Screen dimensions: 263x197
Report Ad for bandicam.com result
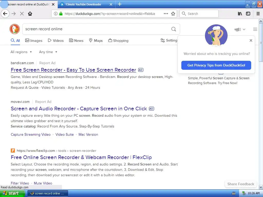(x=47, y=63)
